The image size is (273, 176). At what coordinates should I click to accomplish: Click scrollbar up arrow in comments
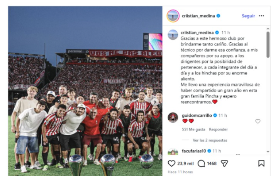pos(268,28)
